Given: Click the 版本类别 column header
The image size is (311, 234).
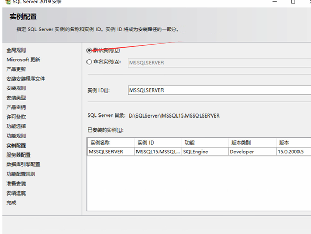Looking at the screenshot, I should tap(252, 142).
